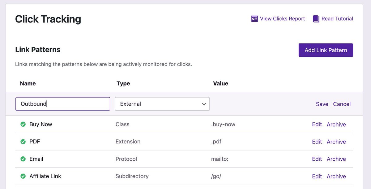Click the Read Tutorial book icon

[x=316, y=19]
